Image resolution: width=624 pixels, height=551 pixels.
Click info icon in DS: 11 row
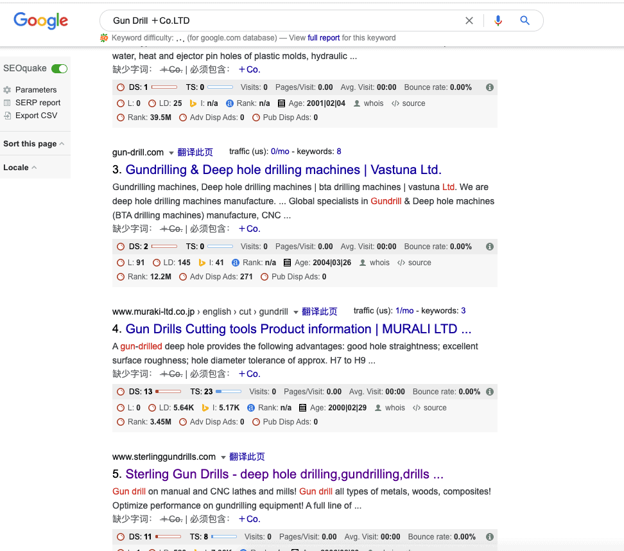(x=490, y=537)
